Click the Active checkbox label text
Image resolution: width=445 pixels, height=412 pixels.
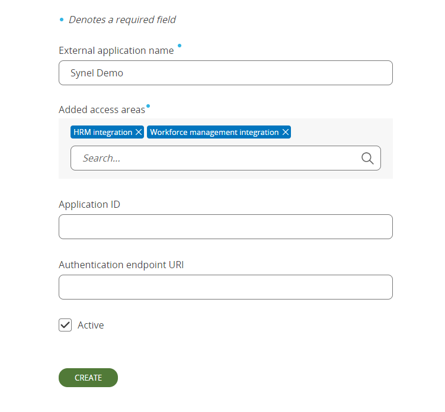click(91, 325)
